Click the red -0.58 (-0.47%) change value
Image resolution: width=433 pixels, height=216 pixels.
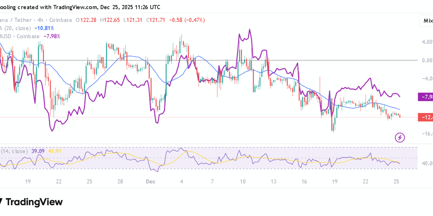[187, 20]
